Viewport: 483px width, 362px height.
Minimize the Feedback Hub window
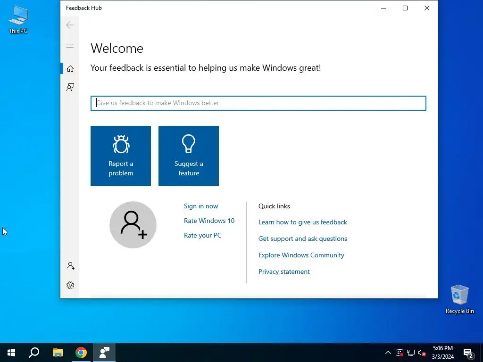[x=383, y=8]
